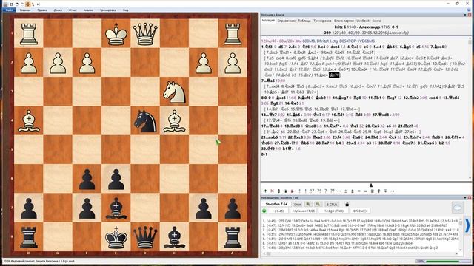Screen dimensions: 474x266
Task: Click move 7...Qa5 in the notation
Action: click(x=269, y=81)
